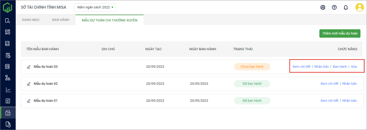Viewport: 367px width, 130px height.
Task: Open settings gear in the header
Action: tap(323, 7)
